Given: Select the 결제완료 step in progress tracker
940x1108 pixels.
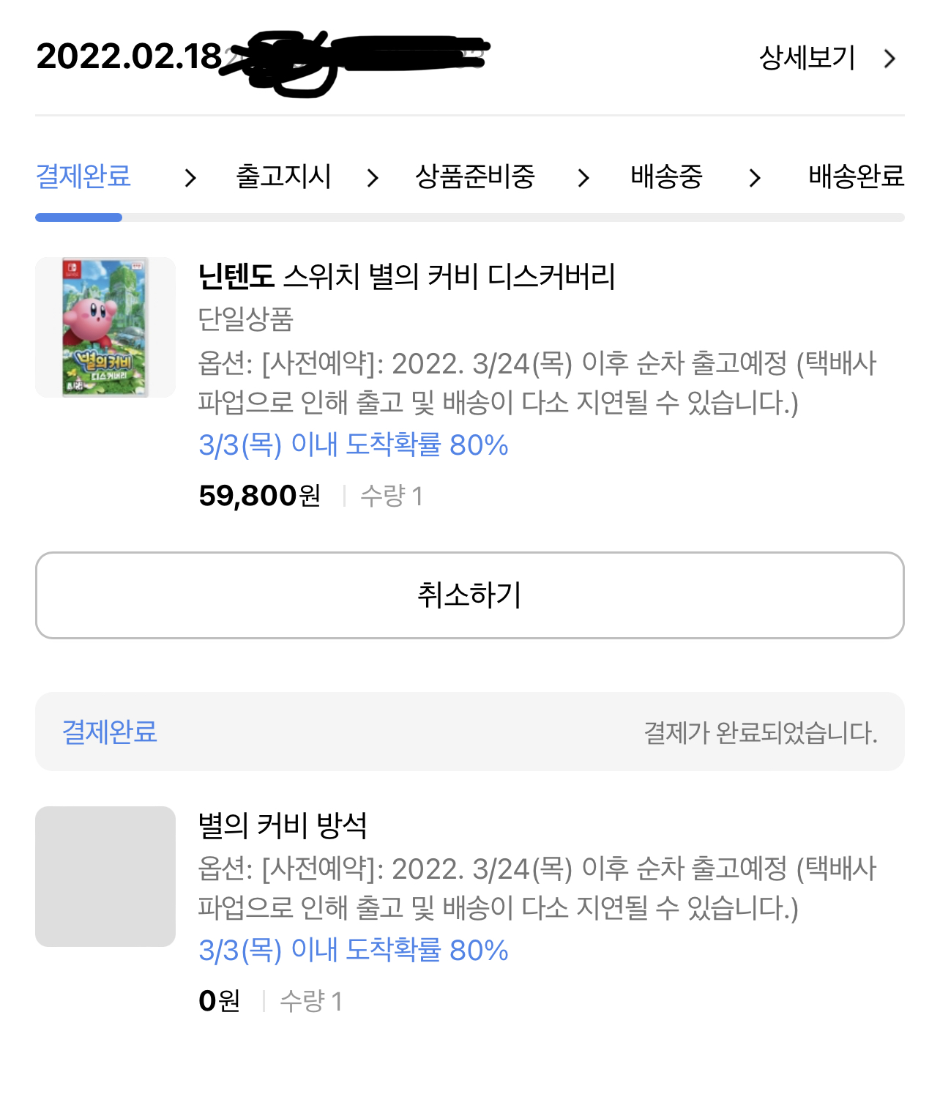Looking at the screenshot, I should pos(83,176).
